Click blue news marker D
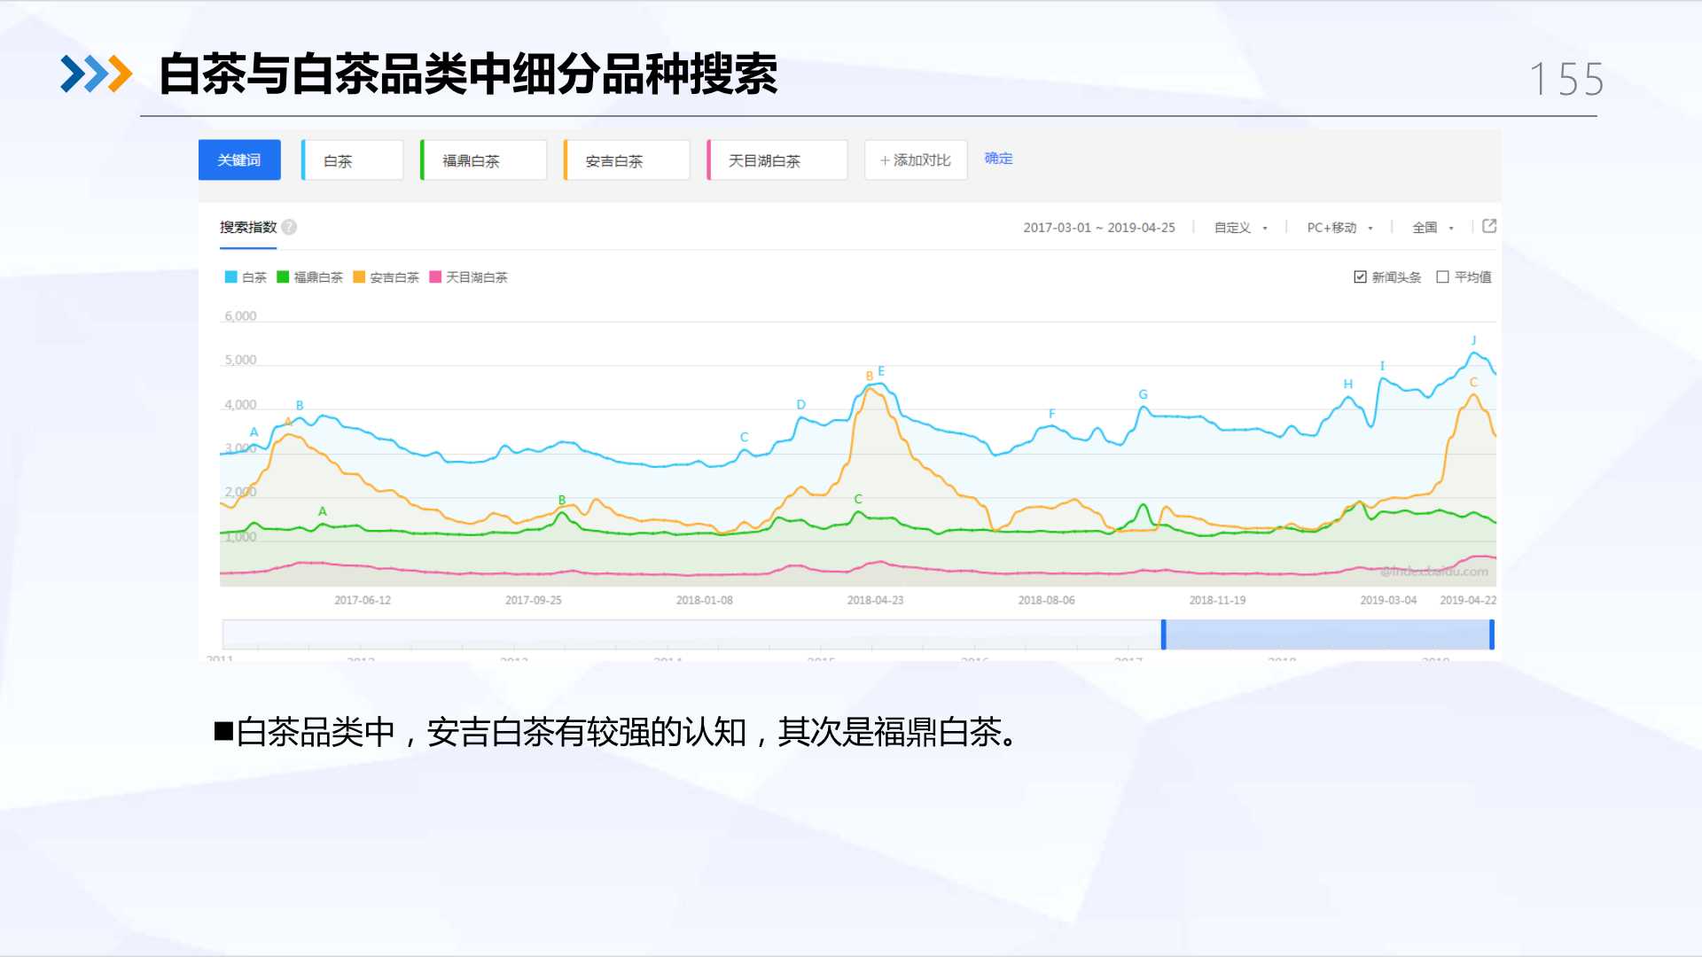Screen dimensions: 1702x957 [x=800, y=405]
